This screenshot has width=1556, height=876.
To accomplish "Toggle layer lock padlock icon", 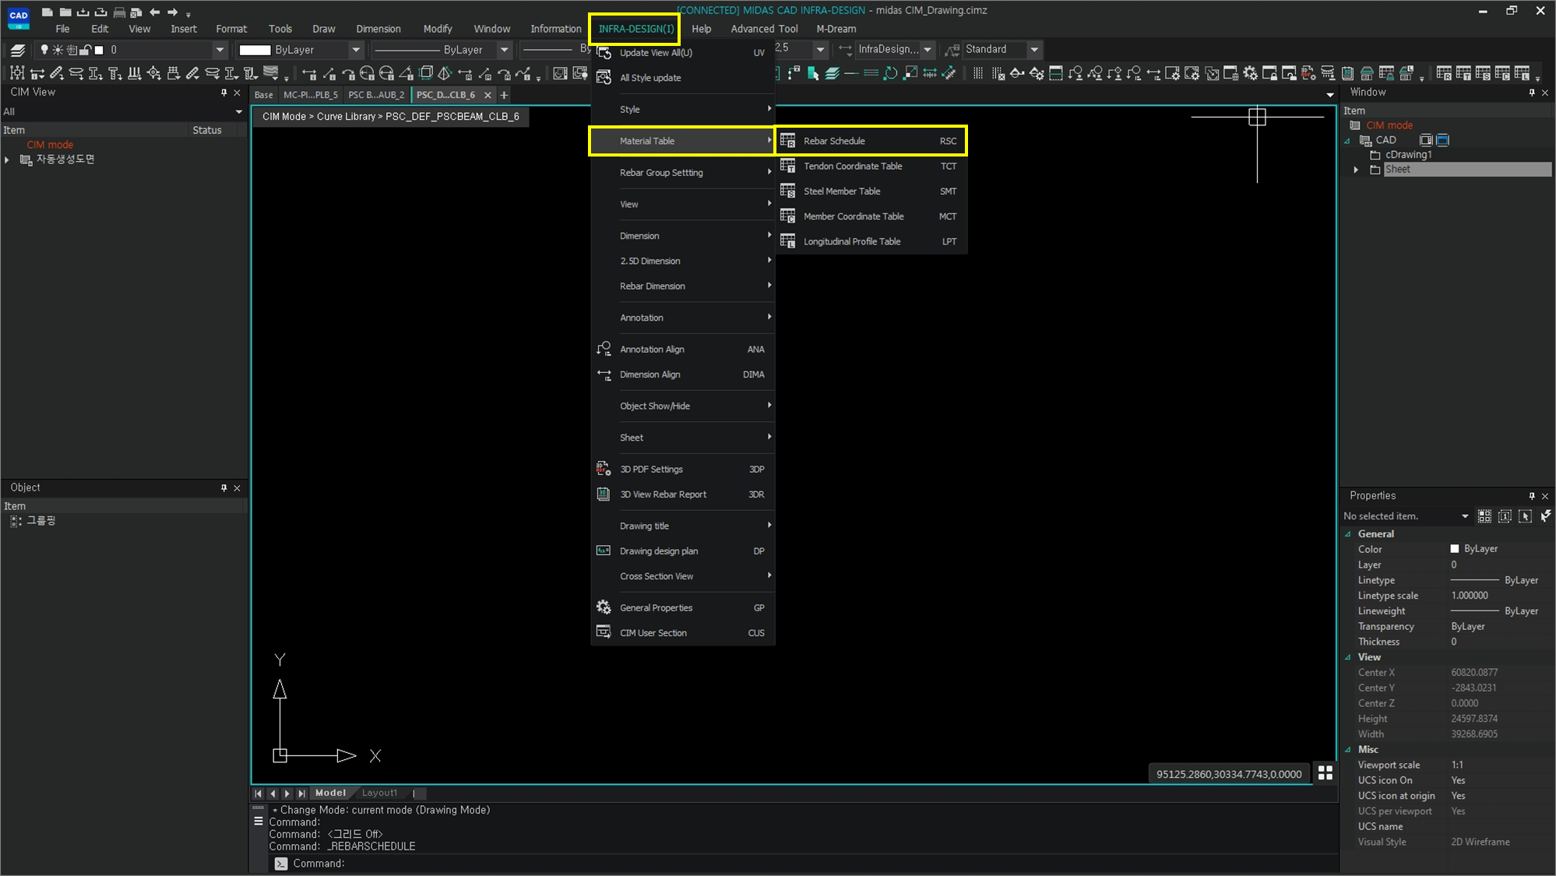I will tap(85, 50).
